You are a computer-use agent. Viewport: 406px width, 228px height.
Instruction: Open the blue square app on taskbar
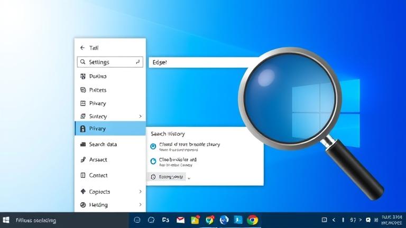pos(238,220)
